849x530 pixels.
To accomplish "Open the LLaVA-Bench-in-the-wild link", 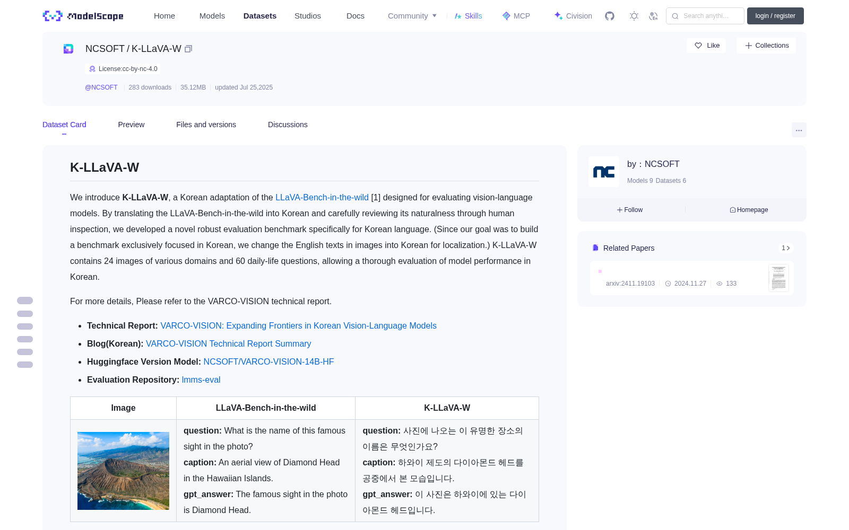I will 322,197.
